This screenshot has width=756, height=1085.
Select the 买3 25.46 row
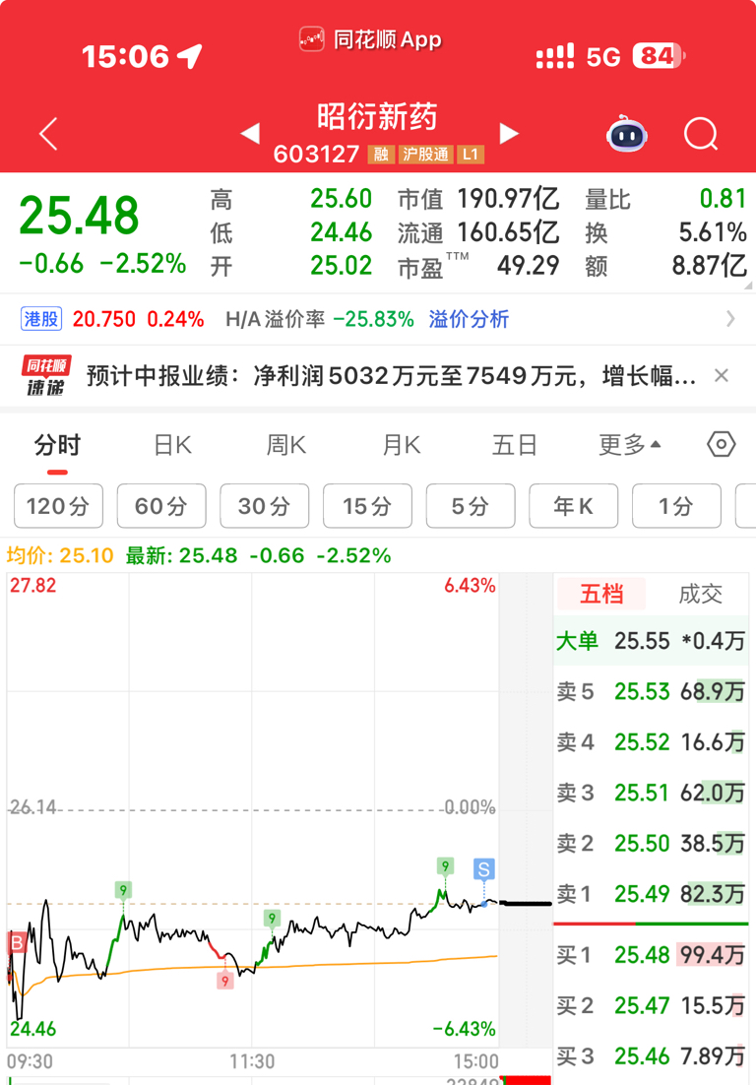[651, 1055]
